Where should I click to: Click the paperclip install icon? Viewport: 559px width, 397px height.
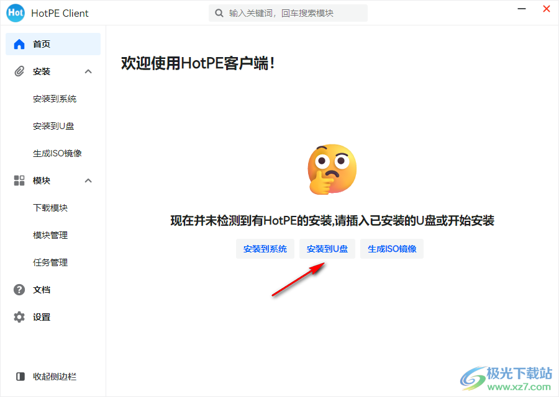[x=19, y=71]
